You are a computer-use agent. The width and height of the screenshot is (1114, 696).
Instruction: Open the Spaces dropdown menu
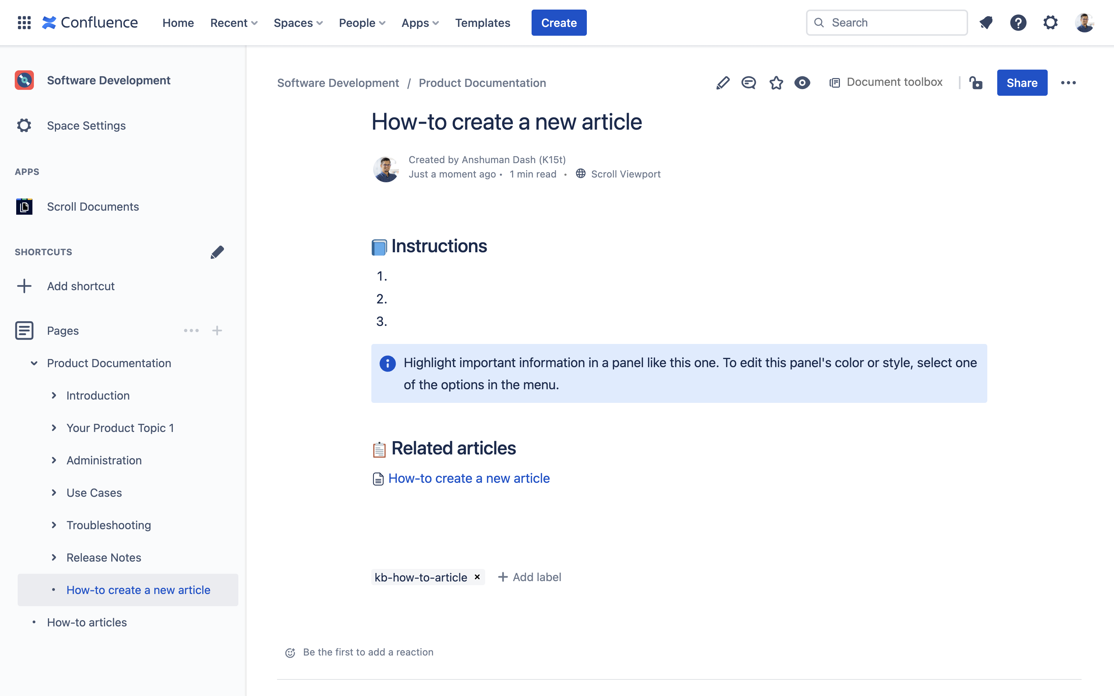(x=298, y=22)
